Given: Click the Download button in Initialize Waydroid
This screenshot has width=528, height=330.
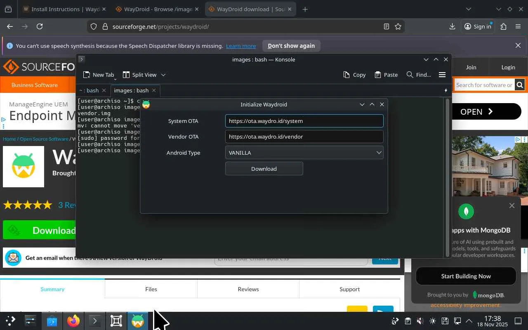Looking at the screenshot, I should click(x=264, y=169).
